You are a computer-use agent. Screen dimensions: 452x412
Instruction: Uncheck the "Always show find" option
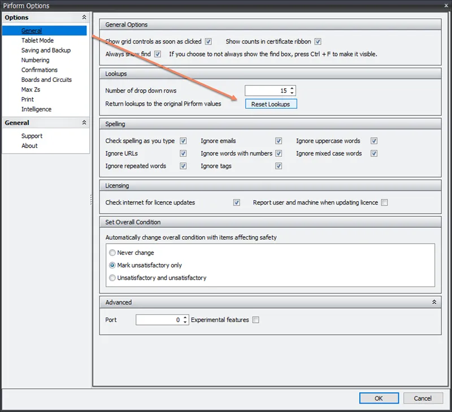pyautogui.click(x=157, y=54)
